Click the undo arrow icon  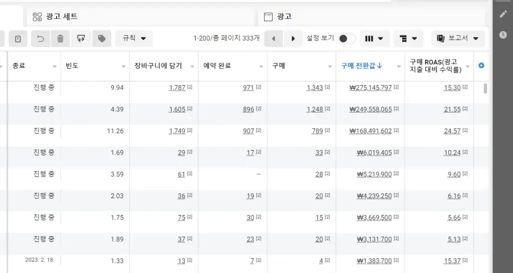pyautogui.click(x=40, y=38)
